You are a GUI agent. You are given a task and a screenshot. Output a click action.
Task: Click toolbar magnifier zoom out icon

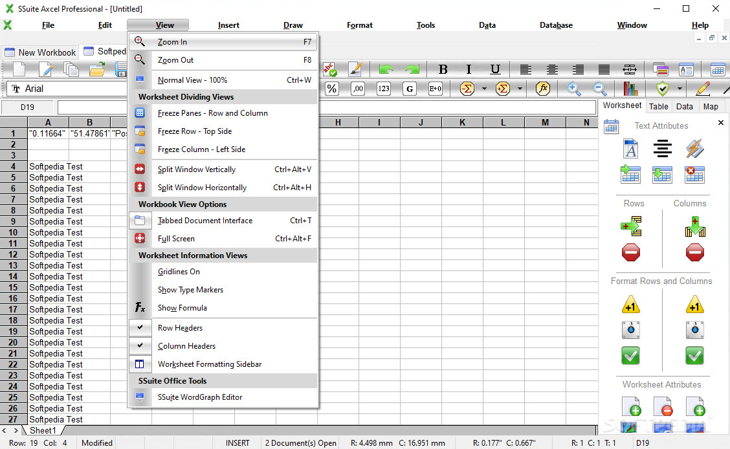(x=600, y=89)
